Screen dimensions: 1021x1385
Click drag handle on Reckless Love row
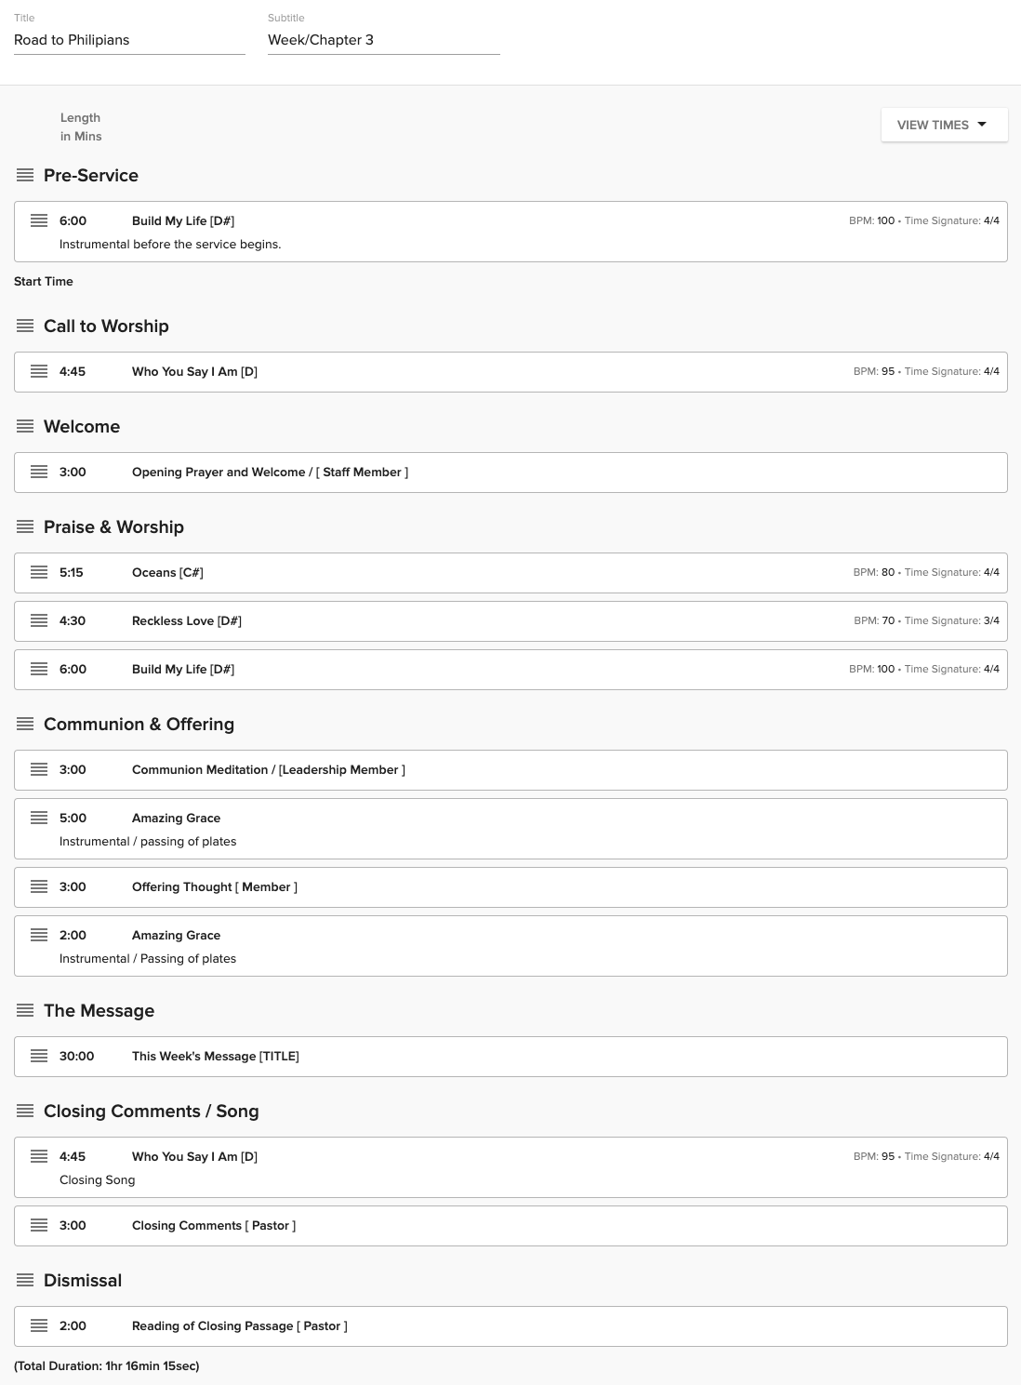click(39, 620)
